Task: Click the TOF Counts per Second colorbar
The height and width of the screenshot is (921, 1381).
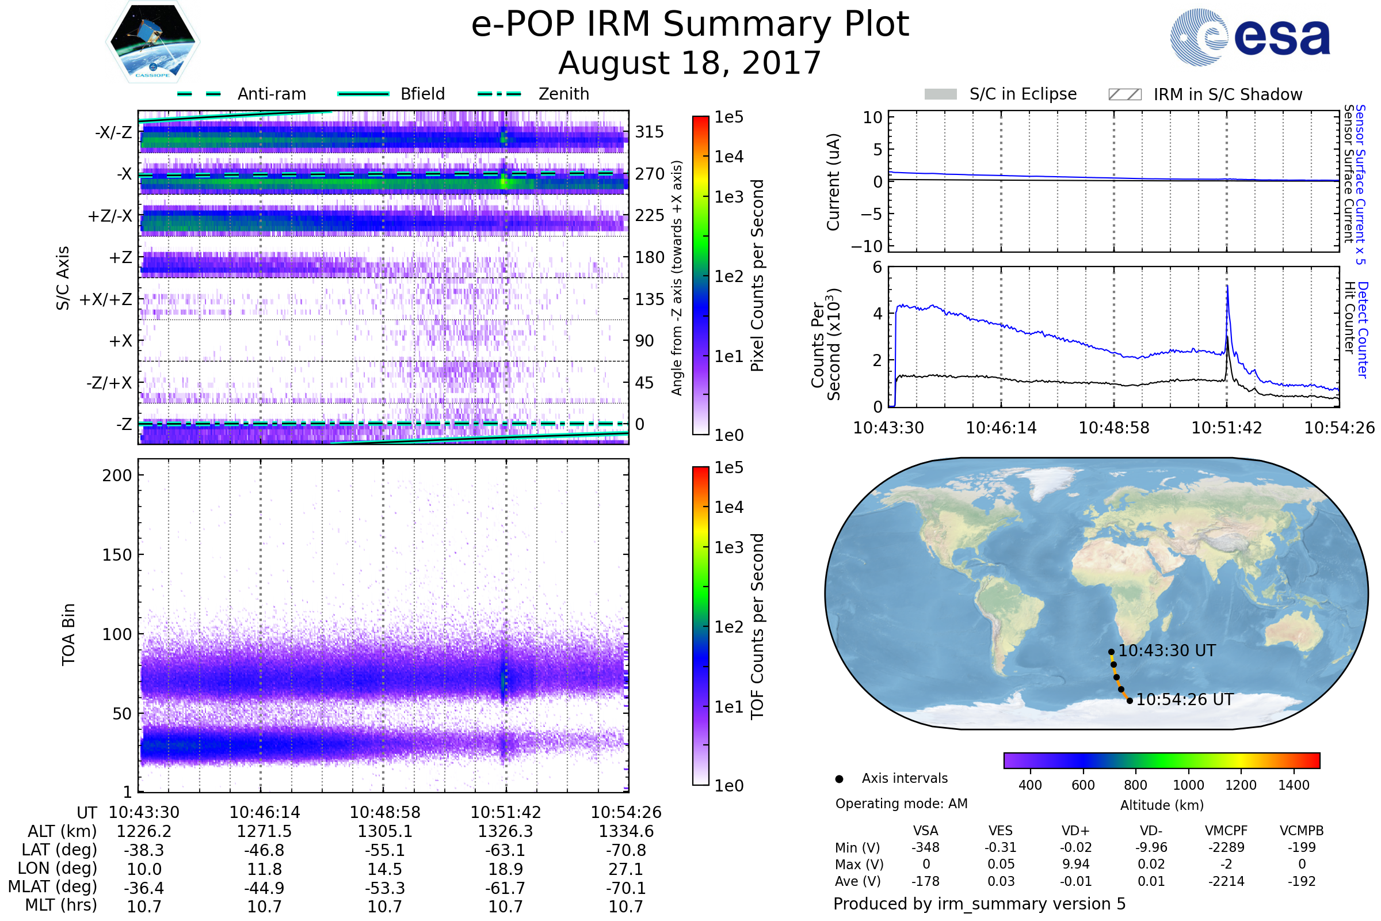Action: (x=701, y=626)
